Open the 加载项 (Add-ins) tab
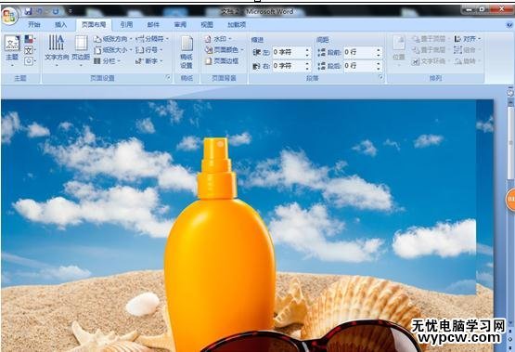 click(x=237, y=25)
